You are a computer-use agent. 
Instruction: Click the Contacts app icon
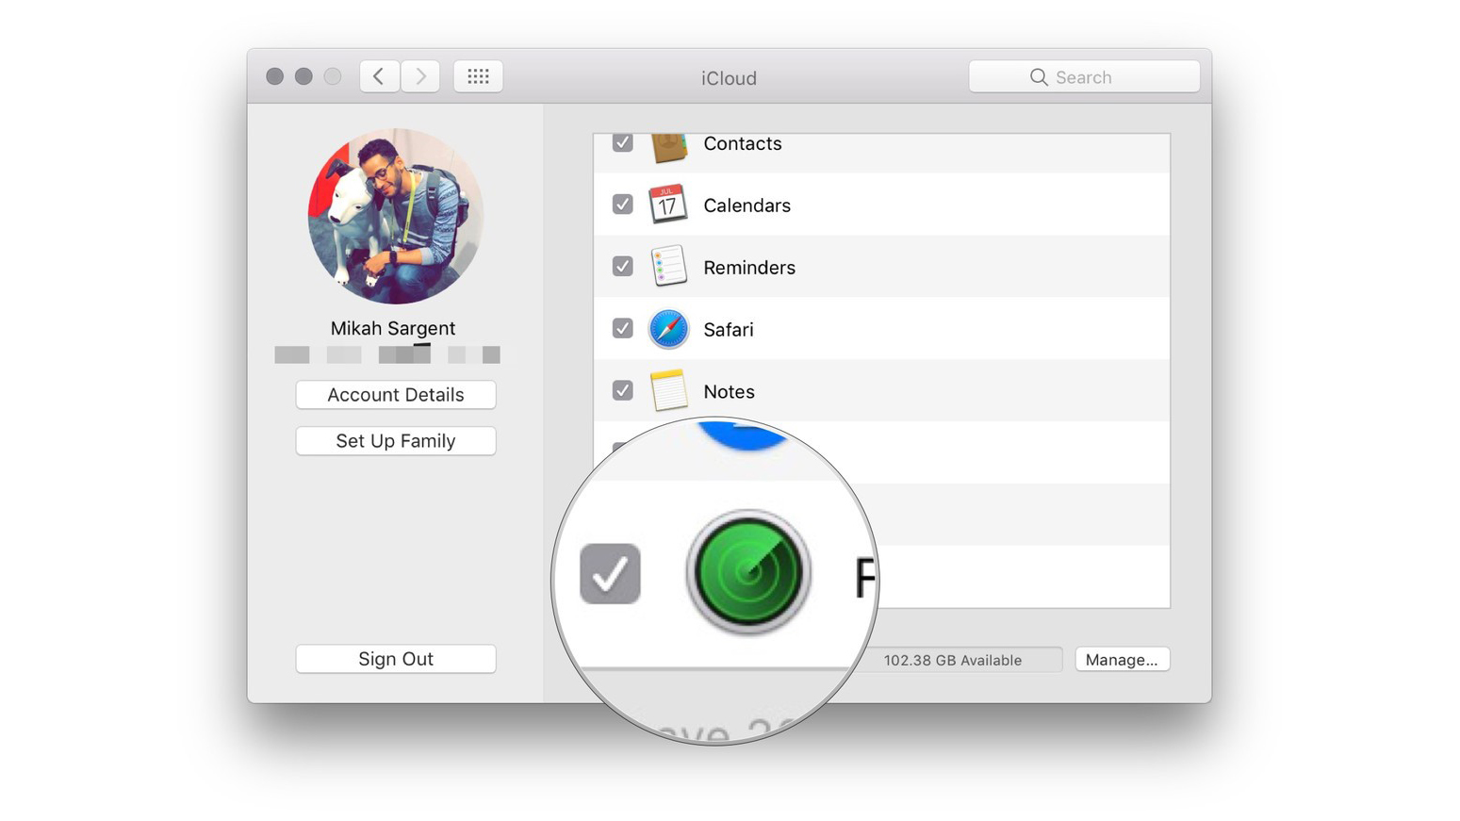tap(668, 147)
